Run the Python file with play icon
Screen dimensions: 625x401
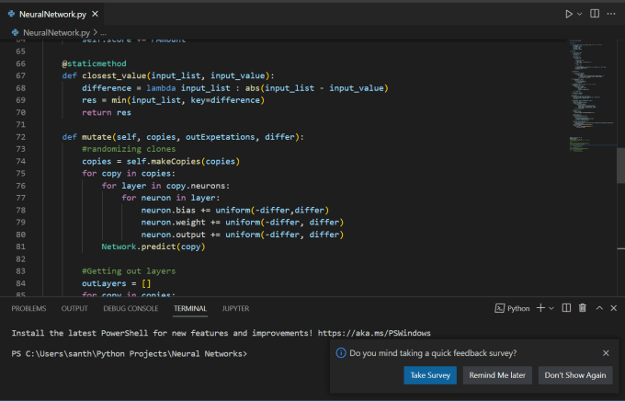point(569,14)
